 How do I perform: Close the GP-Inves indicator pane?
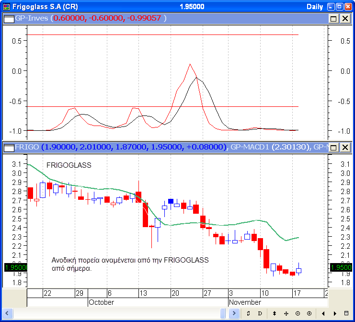pos(344,18)
